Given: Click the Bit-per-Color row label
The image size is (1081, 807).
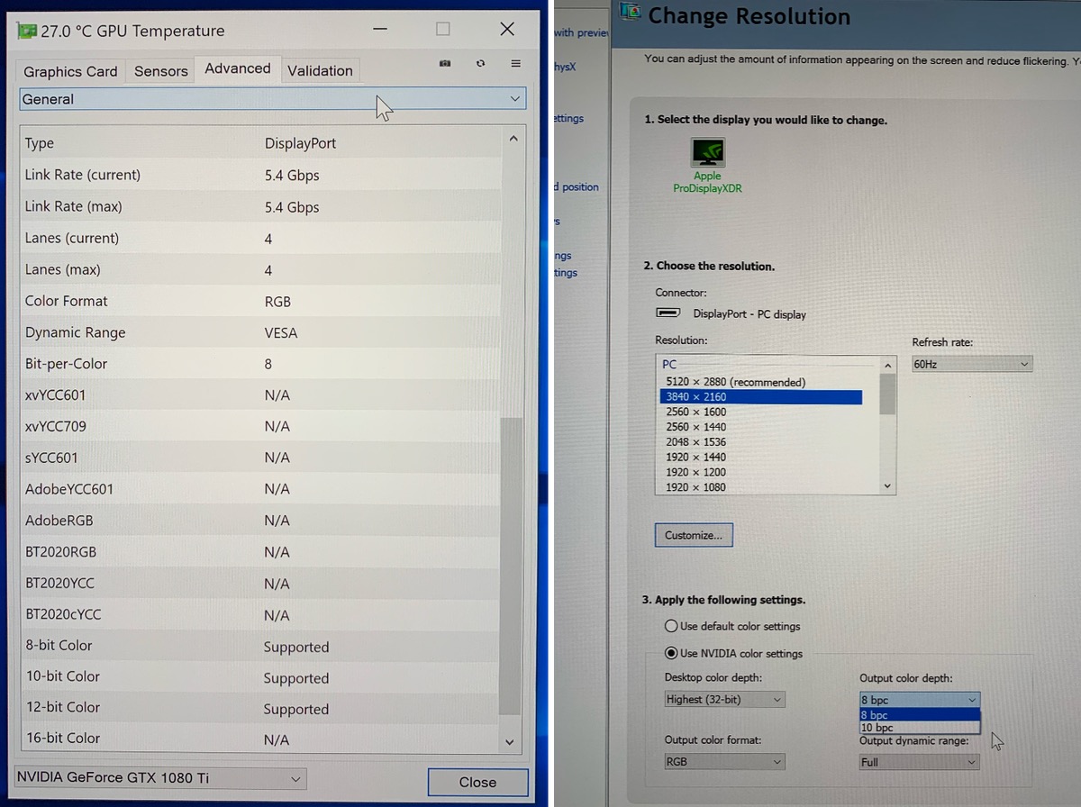Looking at the screenshot, I should pos(67,364).
